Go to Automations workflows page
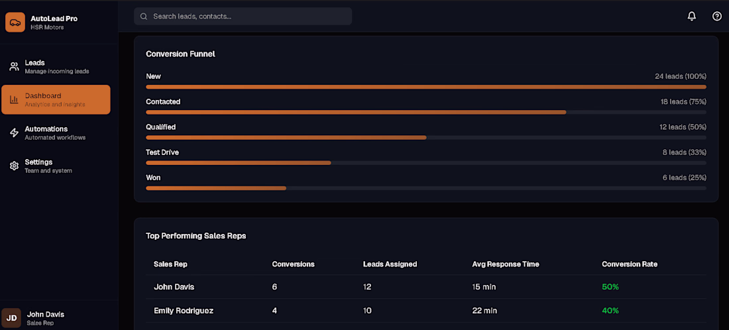The height and width of the screenshot is (330, 729). pyautogui.click(x=55, y=133)
